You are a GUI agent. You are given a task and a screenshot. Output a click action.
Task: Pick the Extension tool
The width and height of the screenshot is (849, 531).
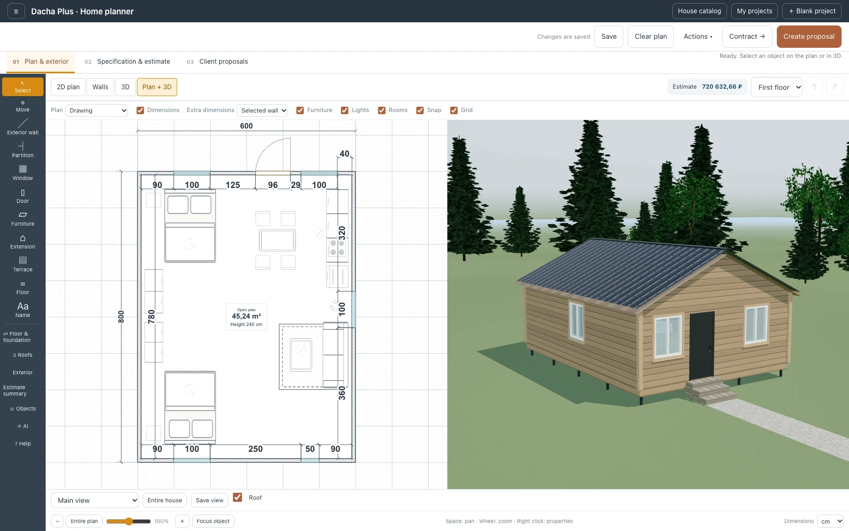tap(23, 241)
